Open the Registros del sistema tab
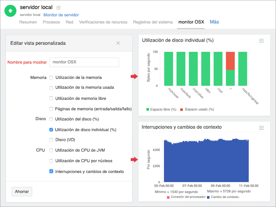The width and height of the screenshot is (276, 207). click(x=153, y=22)
